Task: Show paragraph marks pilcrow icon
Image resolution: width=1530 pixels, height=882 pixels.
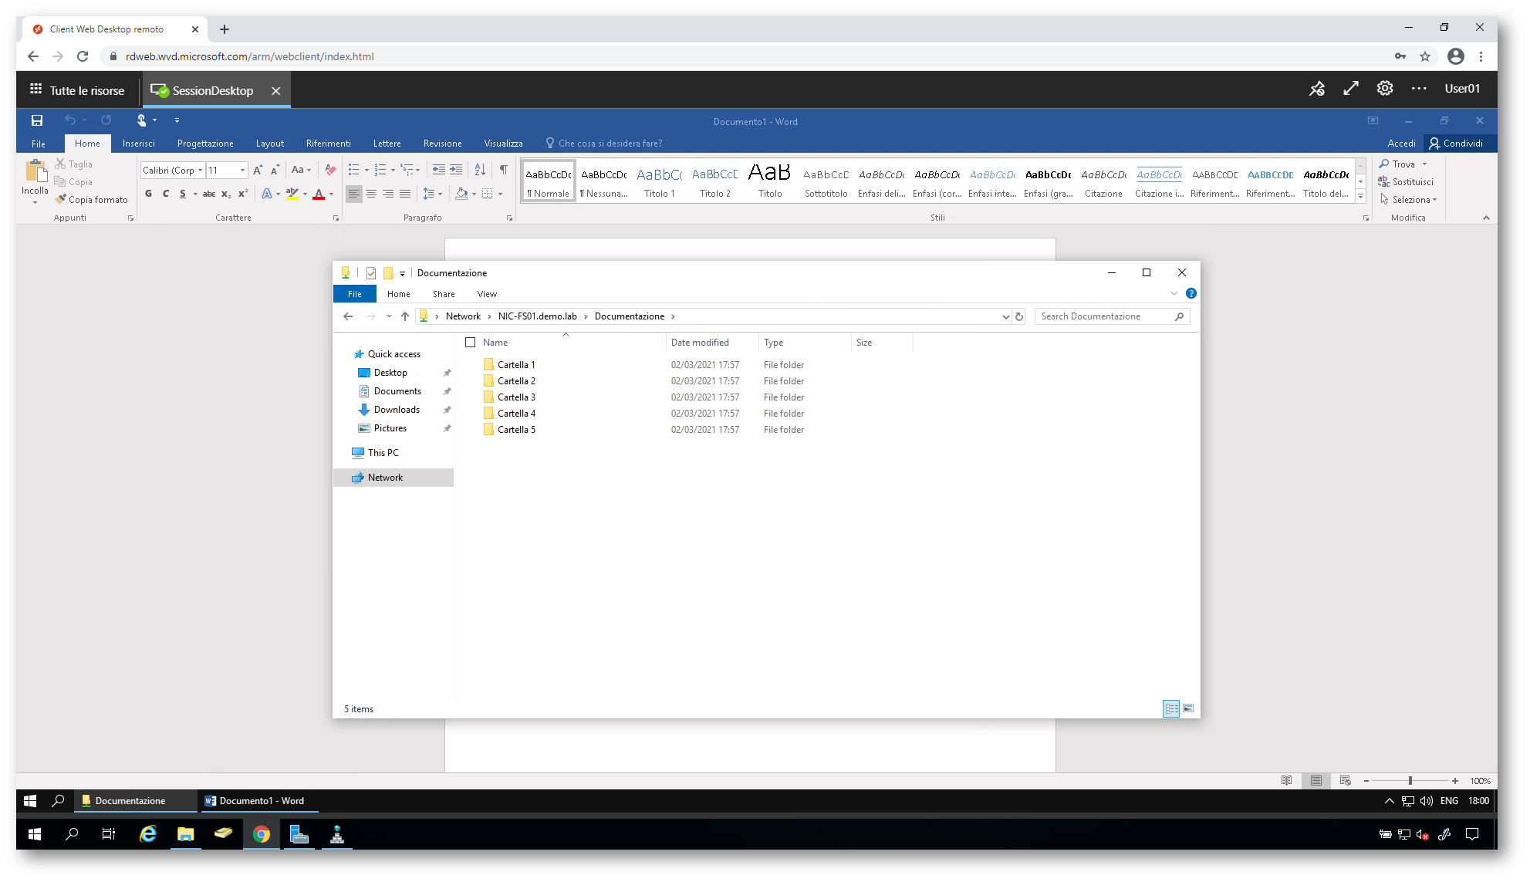Action: coord(503,170)
